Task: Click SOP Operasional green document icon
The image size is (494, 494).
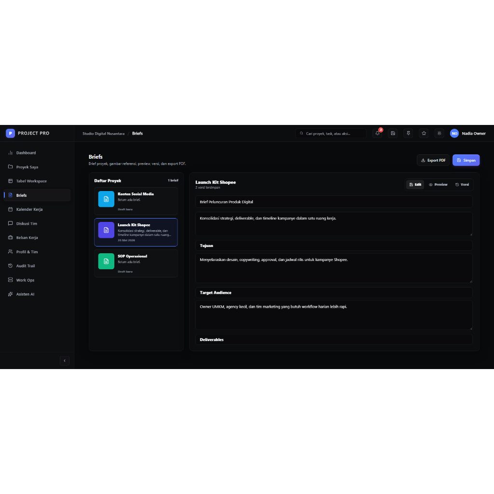Action: coord(106,261)
